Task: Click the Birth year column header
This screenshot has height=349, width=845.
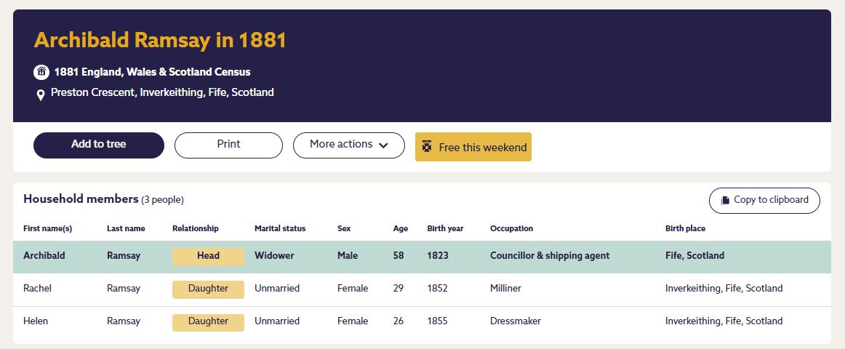Action: pos(445,228)
